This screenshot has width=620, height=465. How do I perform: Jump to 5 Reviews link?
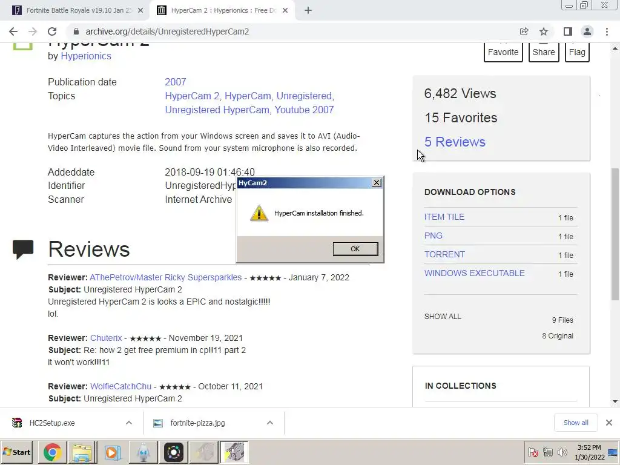[455, 142]
